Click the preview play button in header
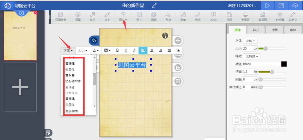The height and width of the screenshot is (140, 303). pyautogui.click(x=268, y=6)
